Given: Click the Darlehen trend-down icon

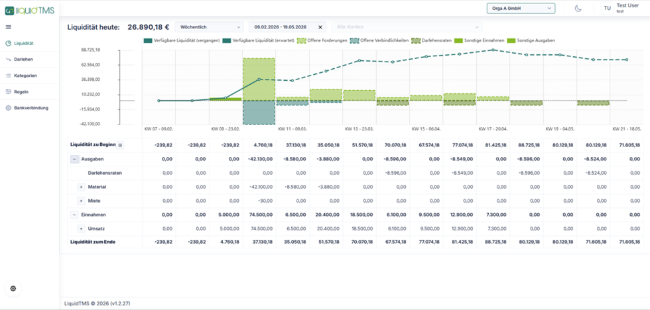Looking at the screenshot, I should point(8,59).
